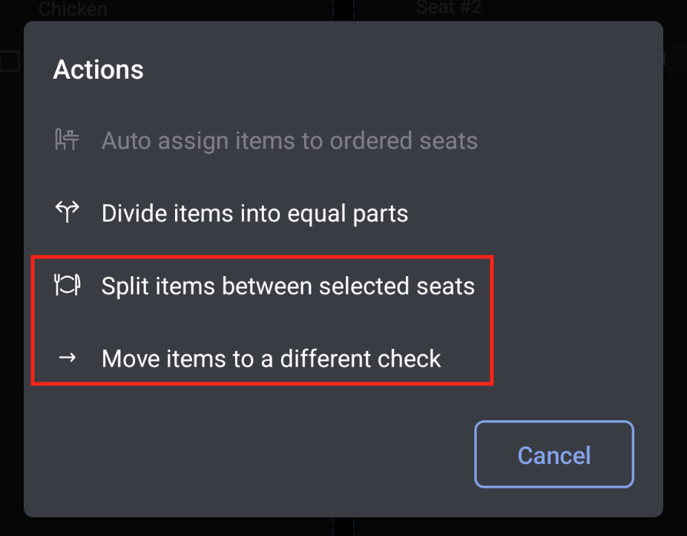
Task: Select Split items between selected seats
Action: tap(288, 286)
